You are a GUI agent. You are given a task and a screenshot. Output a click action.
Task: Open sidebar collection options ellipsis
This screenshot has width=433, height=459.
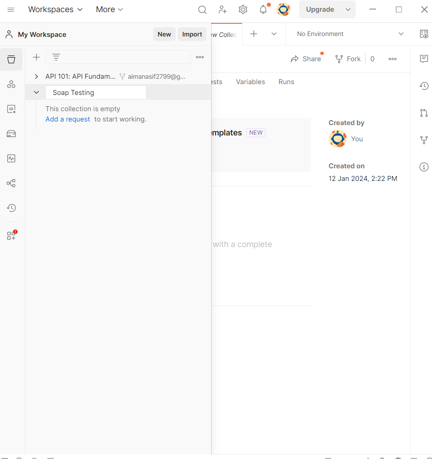[x=200, y=57]
